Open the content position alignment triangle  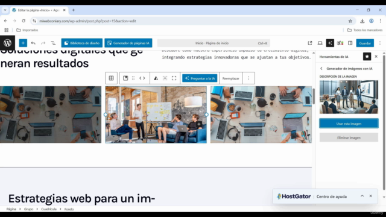click(156, 78)
